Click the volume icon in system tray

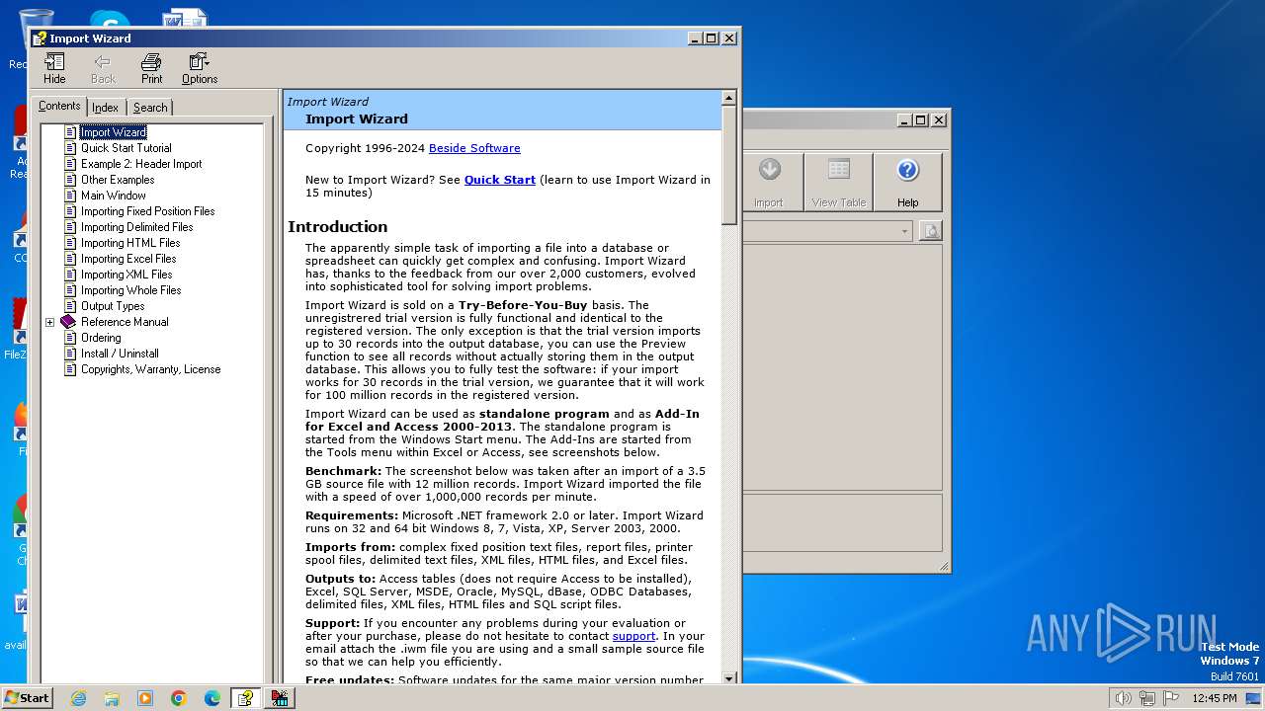tap(1123, 698)
